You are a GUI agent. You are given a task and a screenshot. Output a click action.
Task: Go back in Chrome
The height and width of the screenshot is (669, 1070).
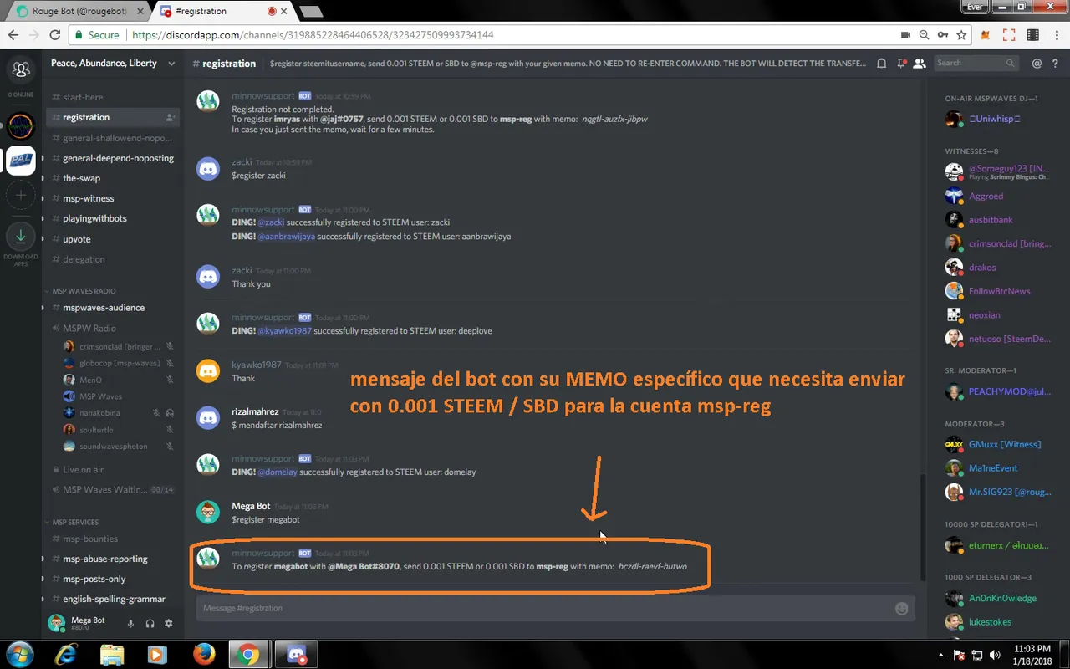pos(13,35)
